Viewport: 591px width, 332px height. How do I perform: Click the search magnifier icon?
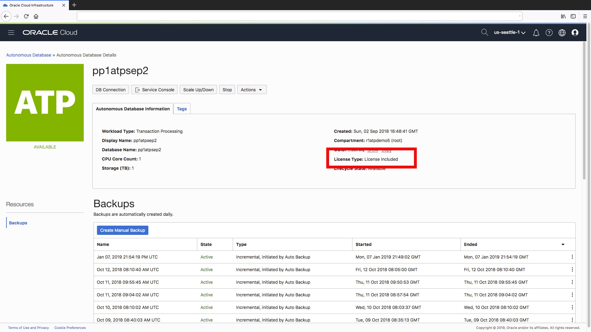[484, 32]
